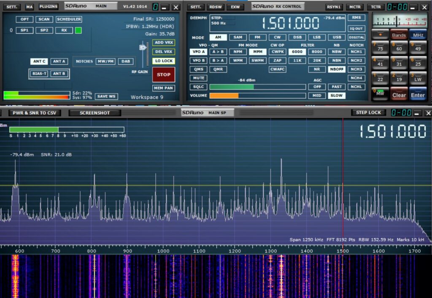The image size is (432, 298).
Task: Click the STOP button in Main panel
Action: pos(164,75)
